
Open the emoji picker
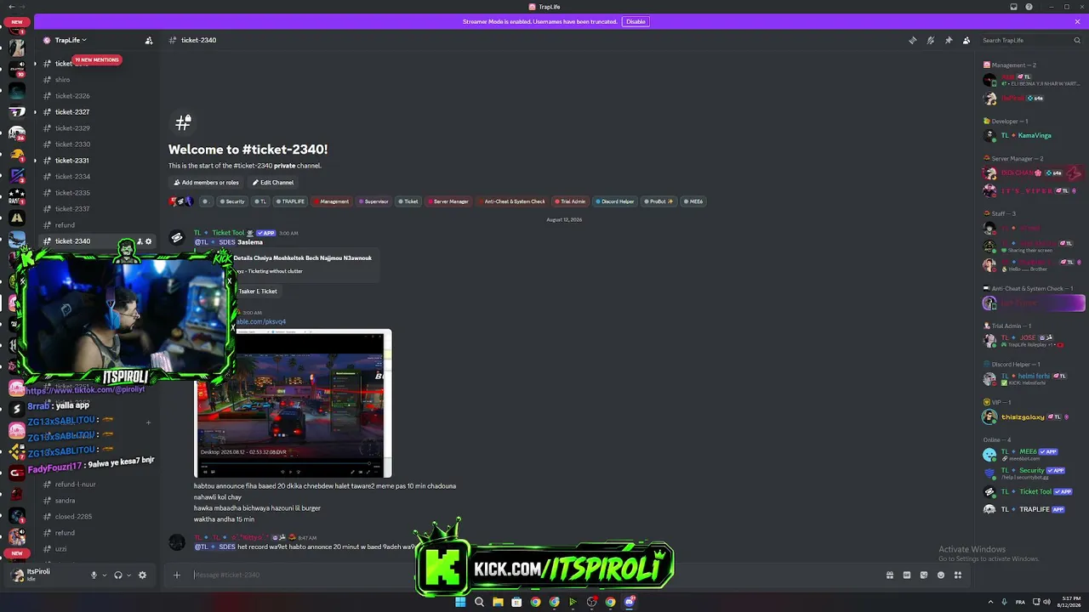click(x=941, y=575)
